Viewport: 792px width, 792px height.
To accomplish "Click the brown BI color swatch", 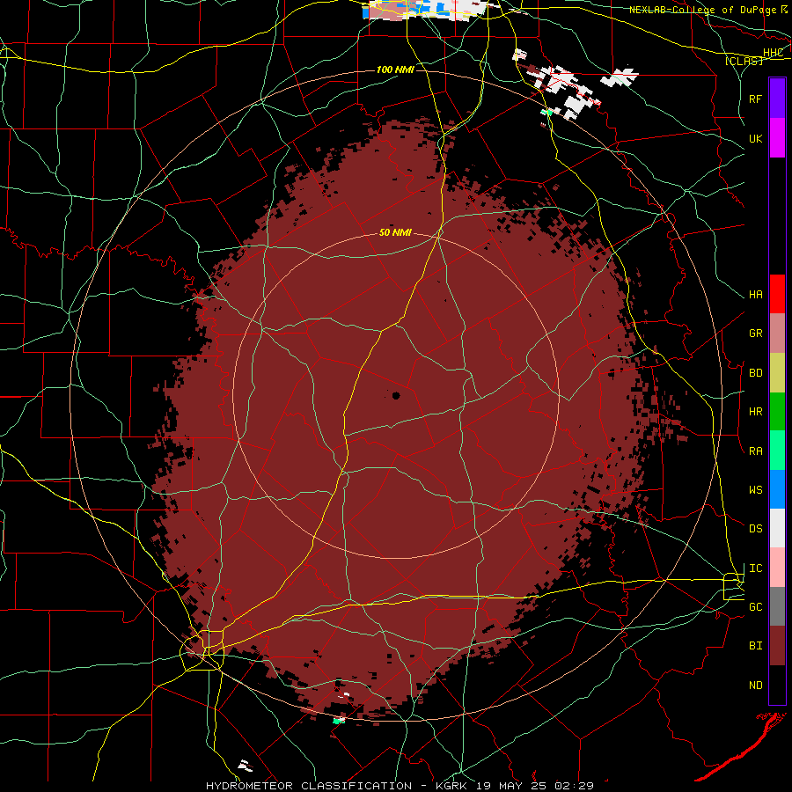I will 777,646.
